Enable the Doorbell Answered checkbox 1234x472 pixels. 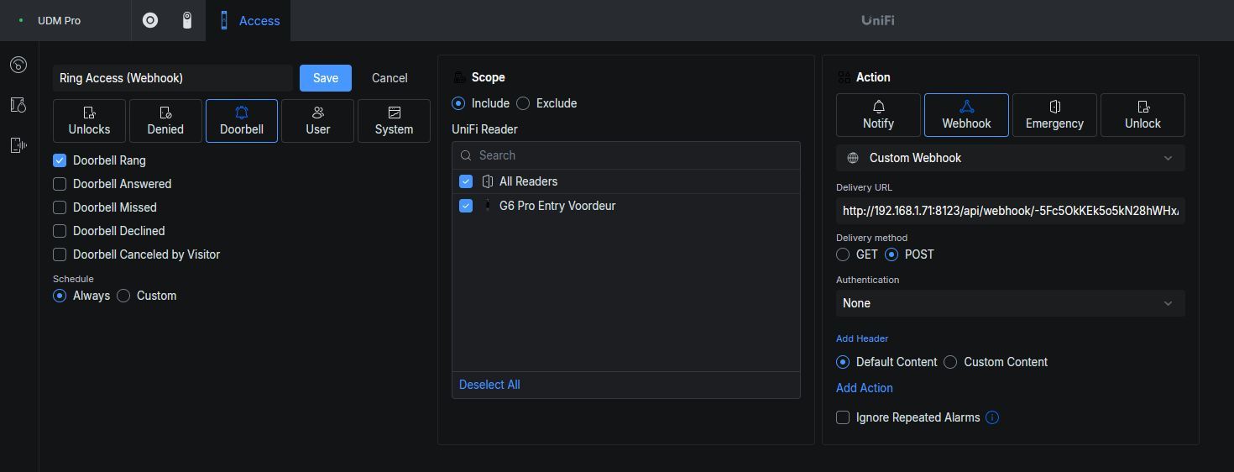(60, 184)
